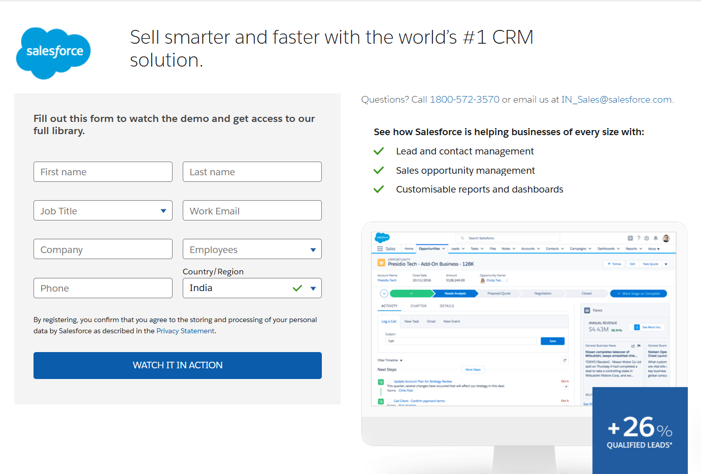Click the Phone input field
The height and width of the screenshot is (474, 701).
pyautogui.click(x=103, y=288)
